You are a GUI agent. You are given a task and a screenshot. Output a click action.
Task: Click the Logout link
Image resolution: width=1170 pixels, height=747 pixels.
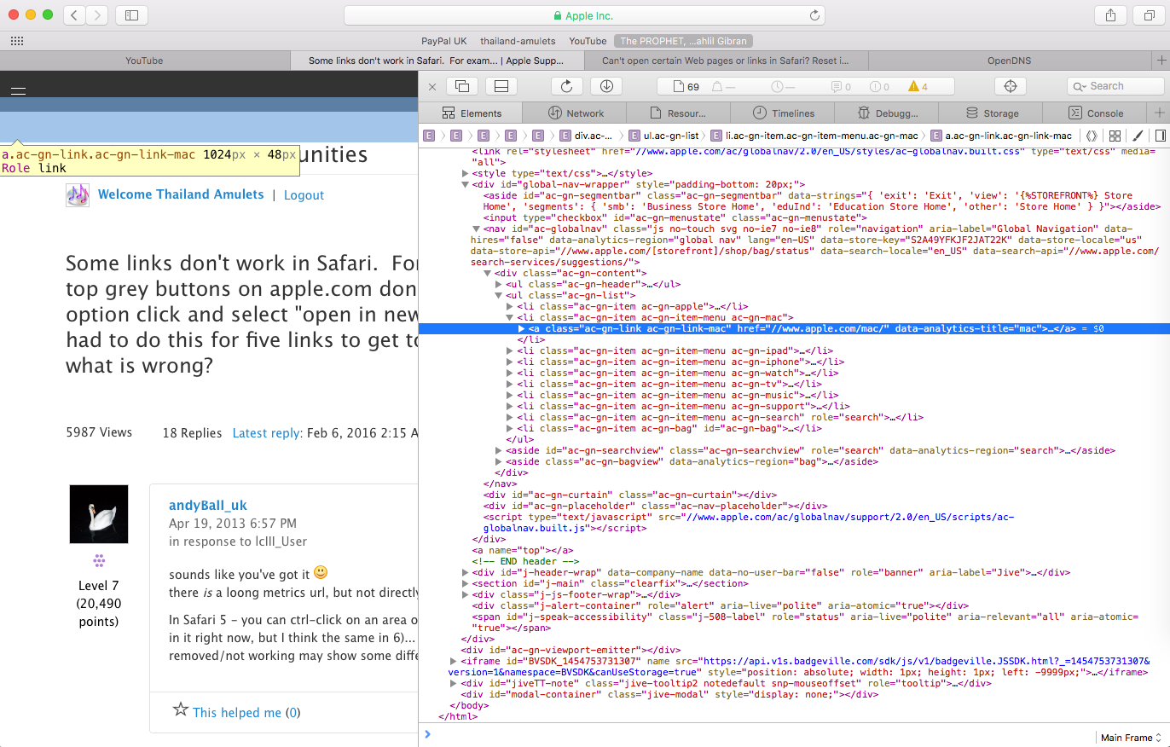click(304, 195)
